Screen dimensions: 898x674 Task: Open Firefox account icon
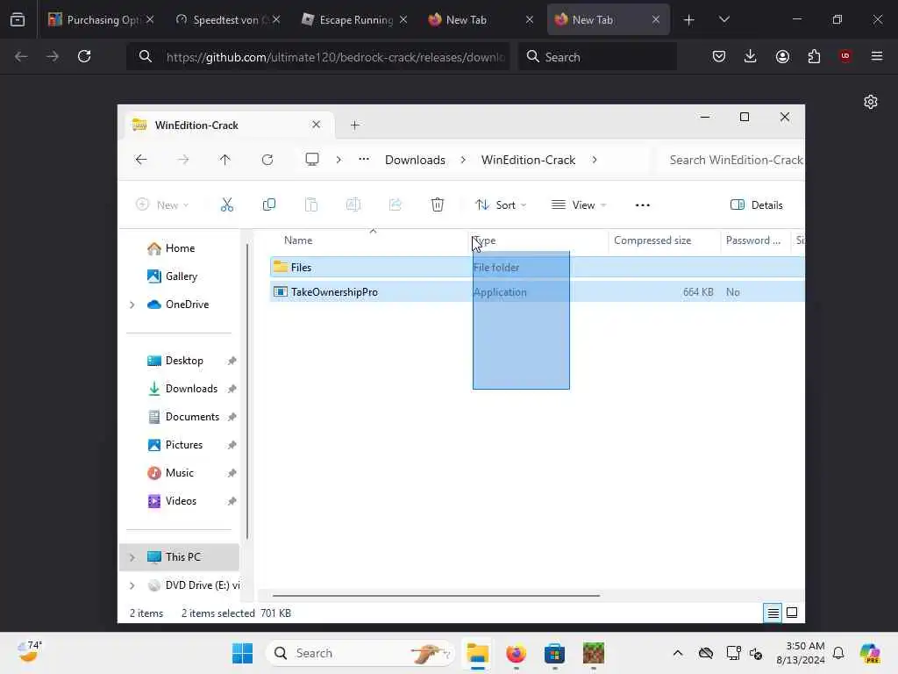[x=782, y=56]
